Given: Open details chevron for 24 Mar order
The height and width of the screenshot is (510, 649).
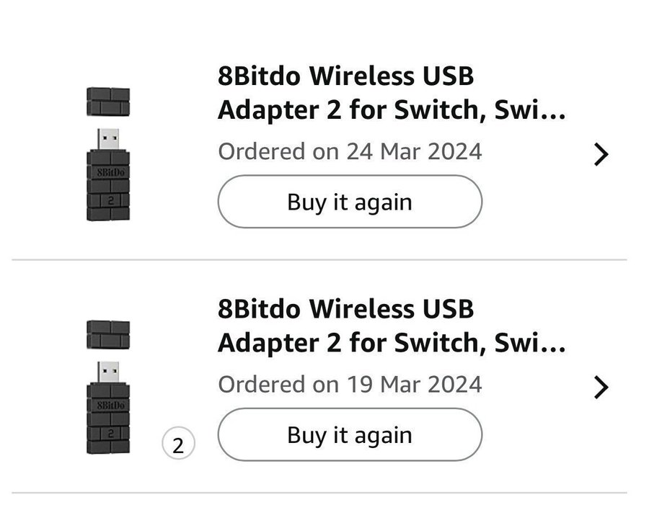Looking at the screenshot, I should [x=601, y=154].
